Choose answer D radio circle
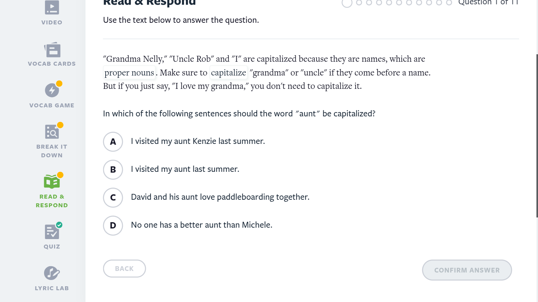The height and width of the screenshot is (302, 538). pos(113,225)
